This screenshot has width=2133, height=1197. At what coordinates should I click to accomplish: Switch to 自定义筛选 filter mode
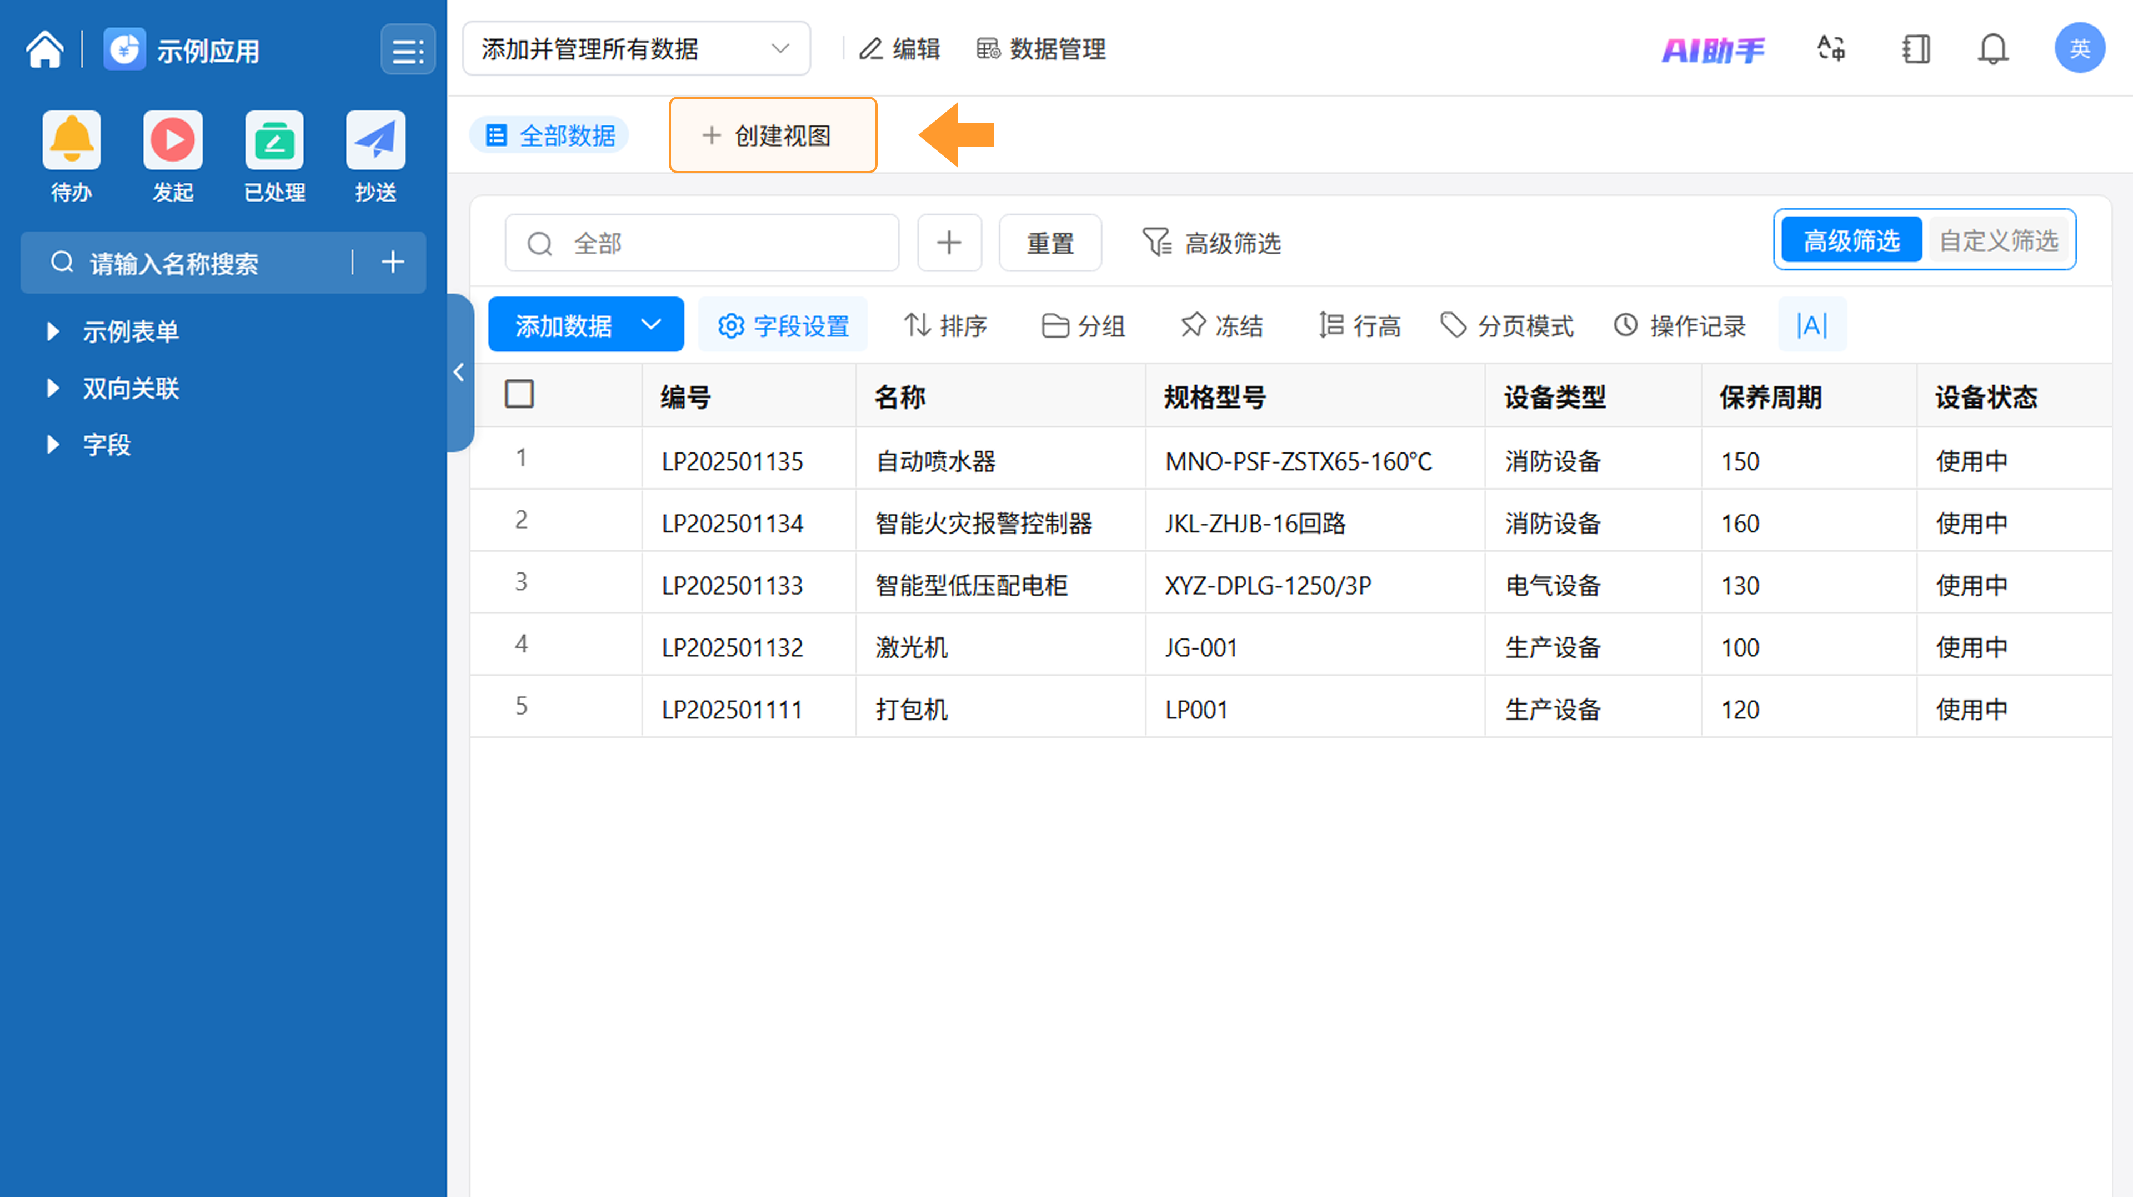coord(1998,241)
